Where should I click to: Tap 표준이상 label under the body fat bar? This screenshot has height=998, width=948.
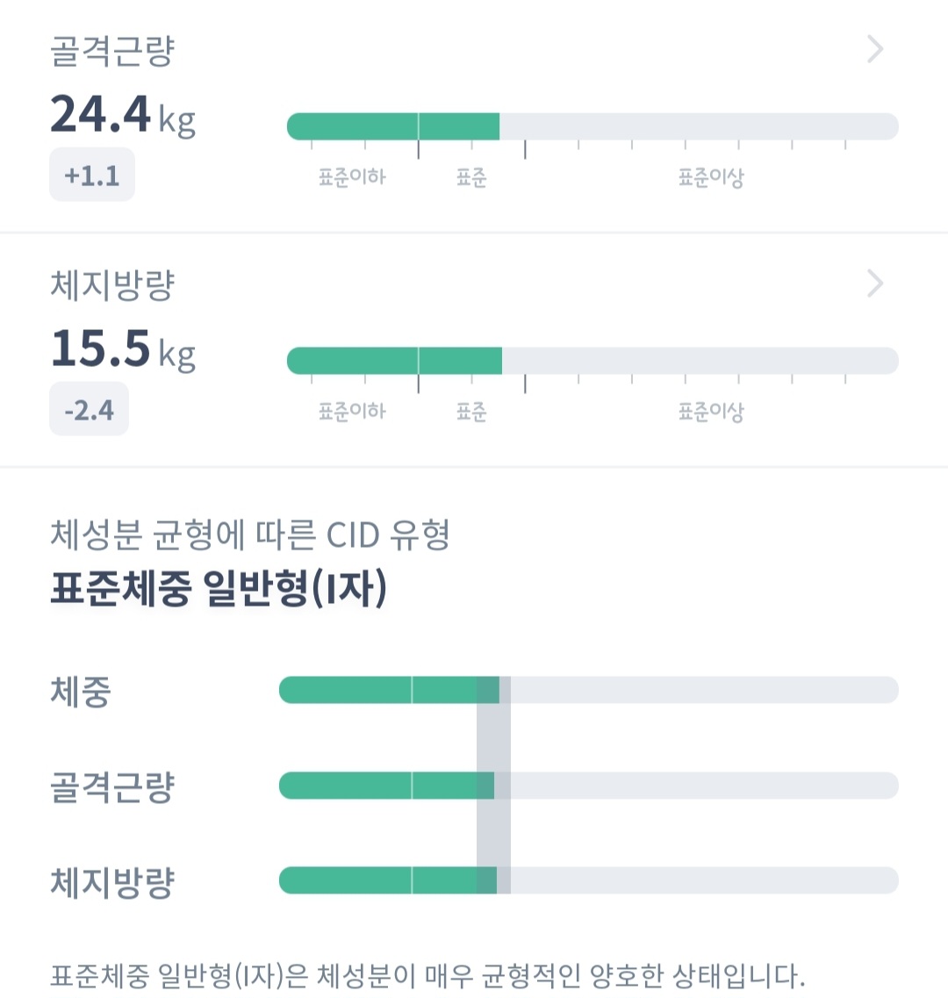[x=711, y=412]
